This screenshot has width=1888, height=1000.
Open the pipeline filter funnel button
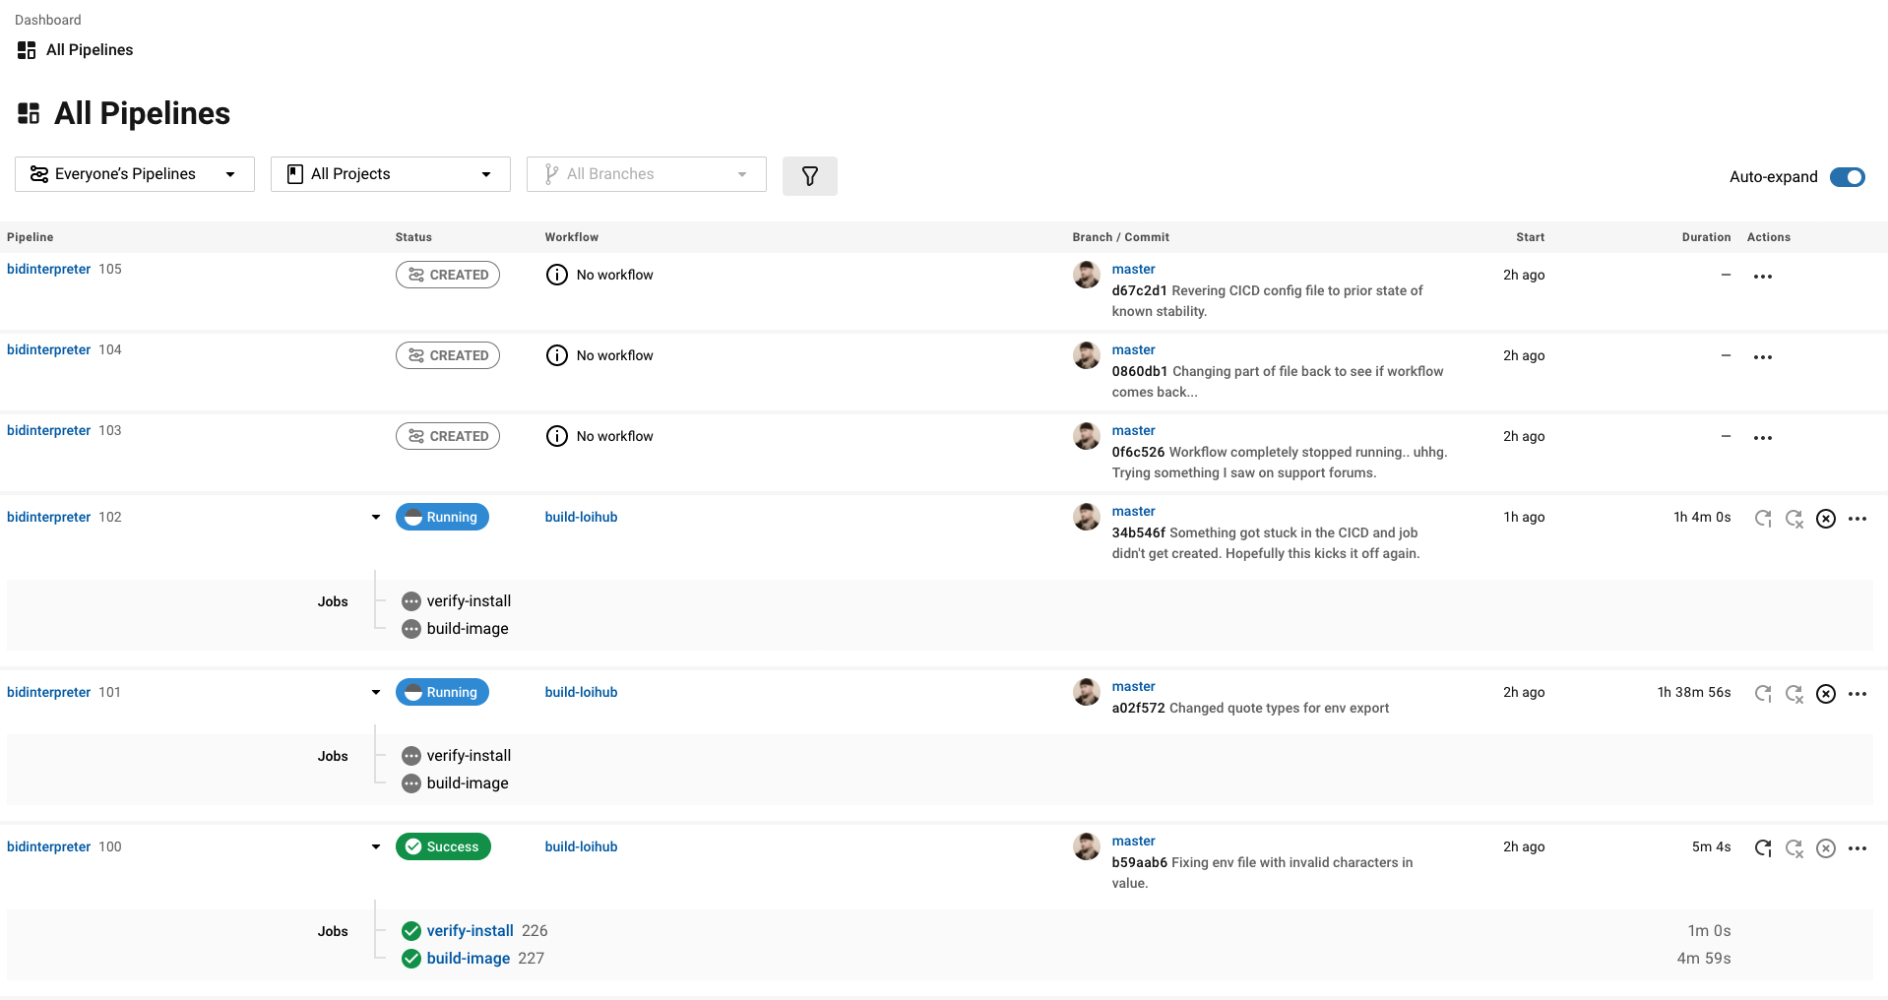809,176
